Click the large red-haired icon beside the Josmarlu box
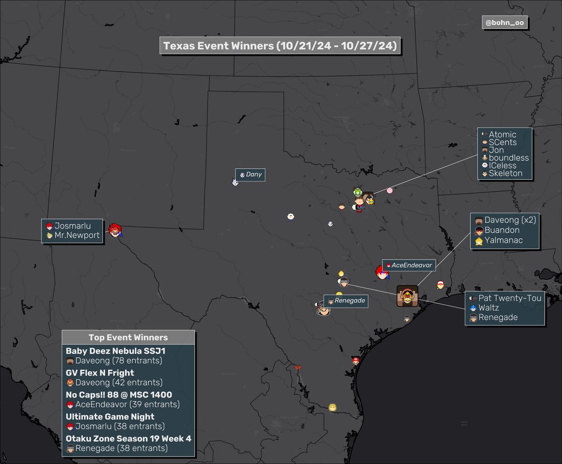 coord(115,230)
